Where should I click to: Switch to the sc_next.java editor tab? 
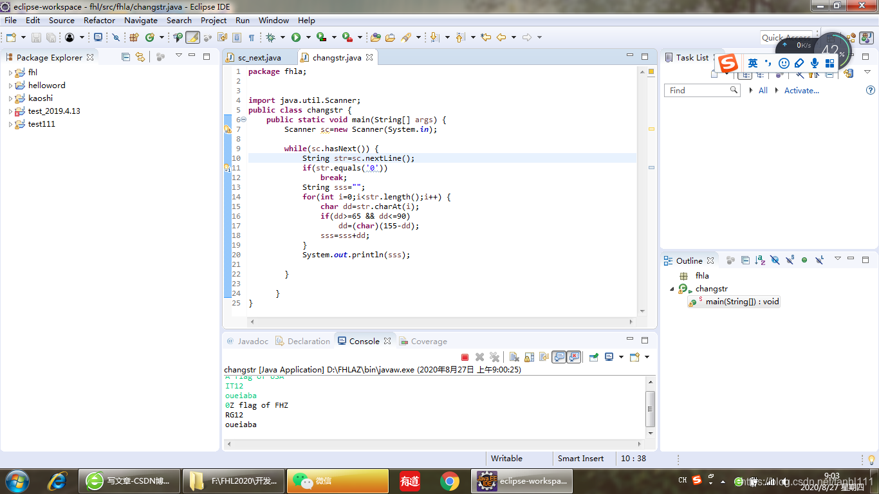coord(259,57)
